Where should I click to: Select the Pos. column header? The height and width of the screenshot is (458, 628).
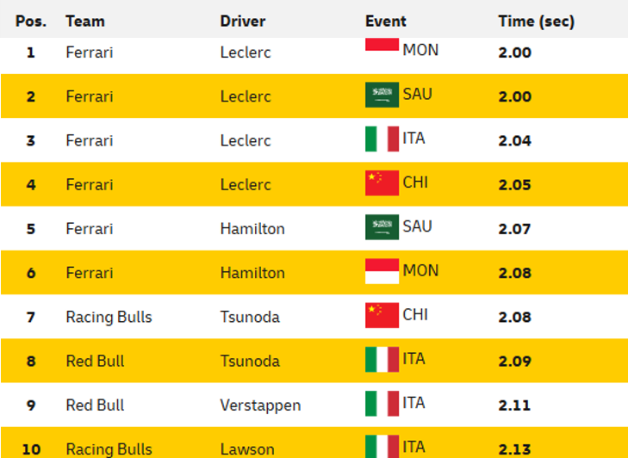pos(31,22)
